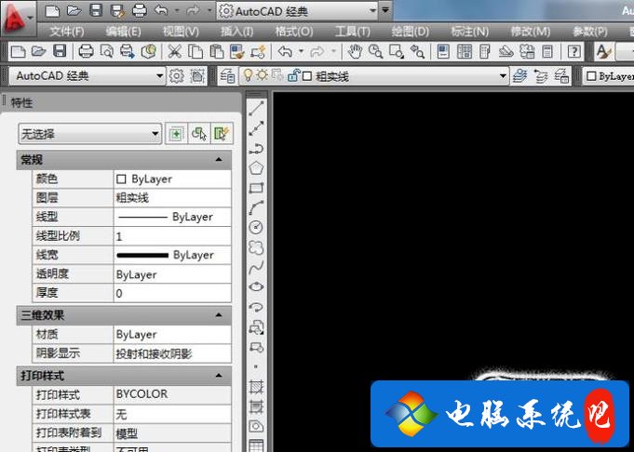The image size is (634, 452).
Task: Collapse the 三维效果 section
Action: click(219, 314)
